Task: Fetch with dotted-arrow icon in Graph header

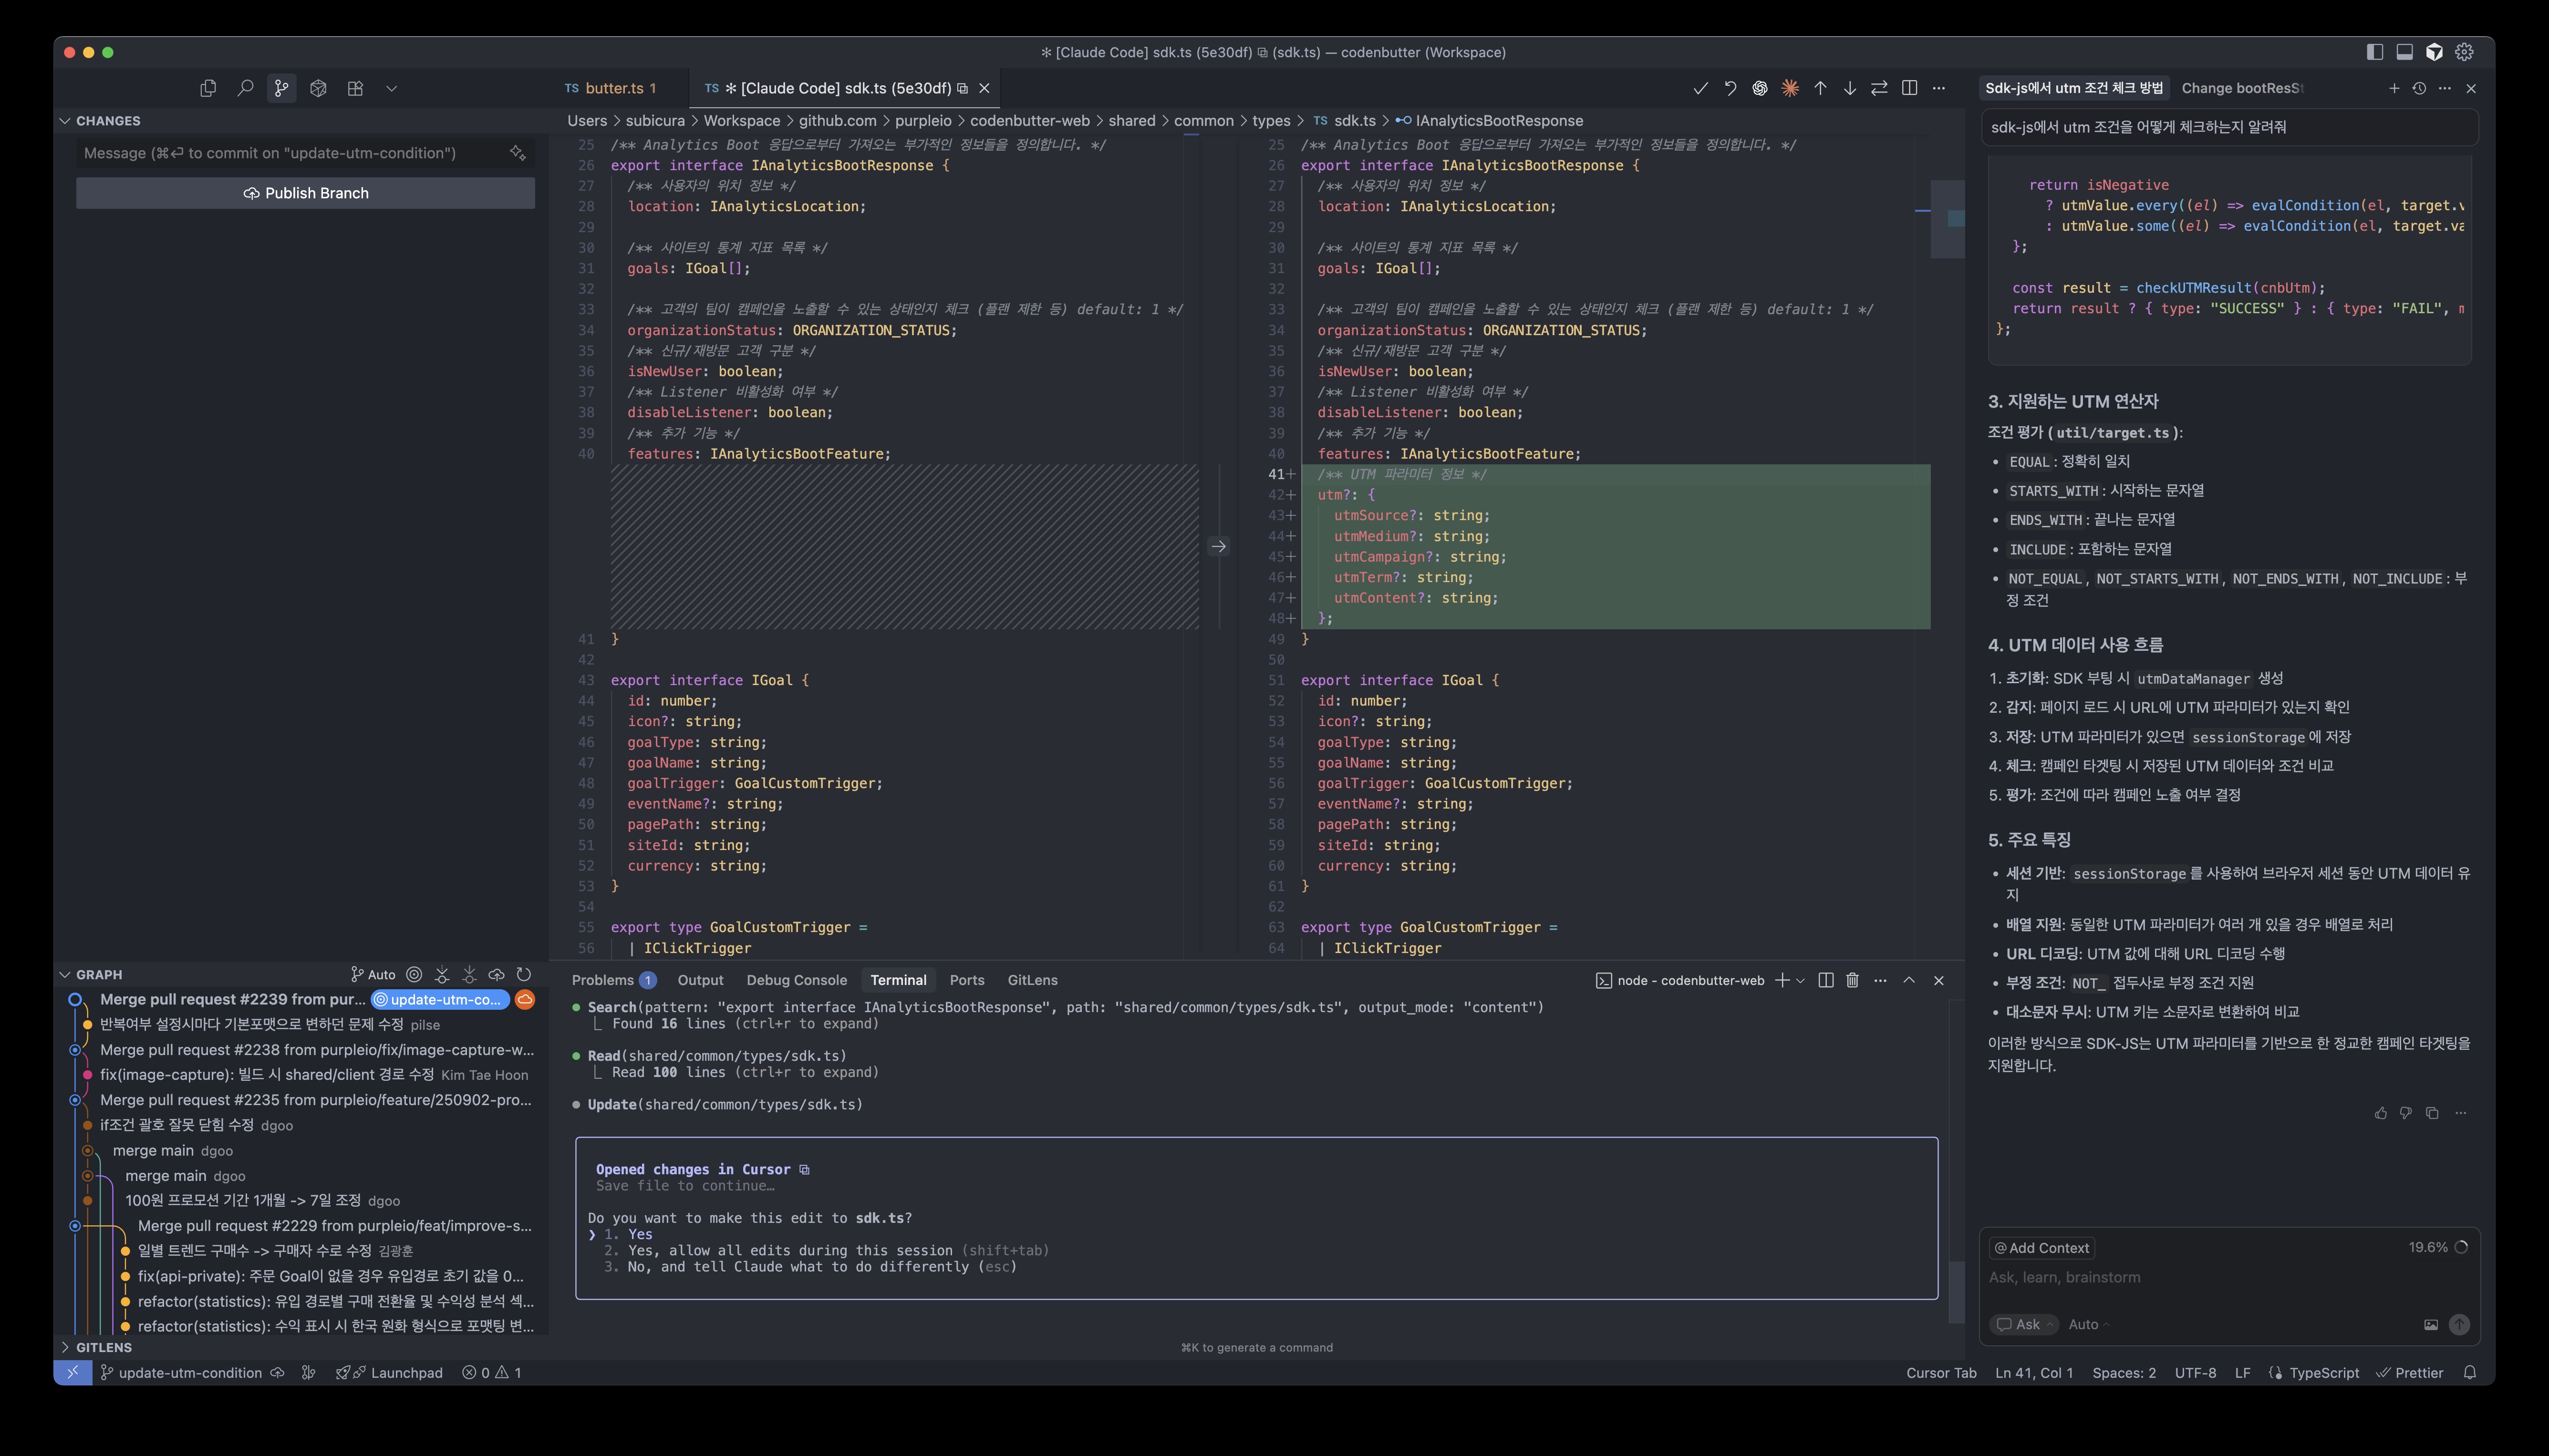Action: [x=441, y=974]
